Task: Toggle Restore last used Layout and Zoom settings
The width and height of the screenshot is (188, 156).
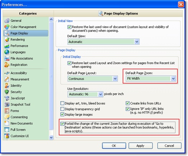Action: coord(69,63)
